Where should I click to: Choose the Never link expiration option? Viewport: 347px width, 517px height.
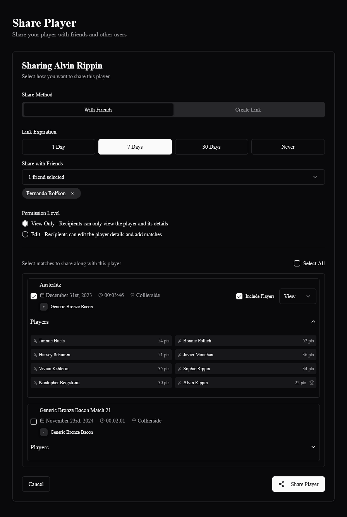(x=288, y=147)
